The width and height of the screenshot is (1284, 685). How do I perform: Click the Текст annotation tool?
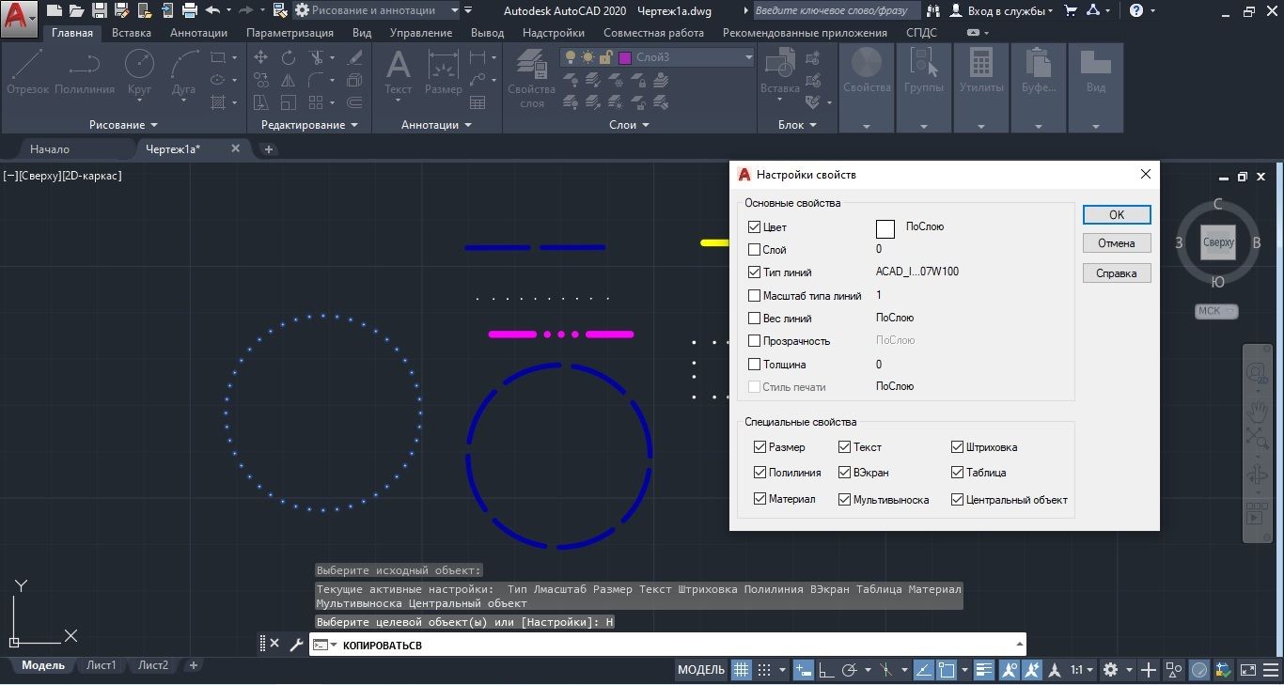399,73
